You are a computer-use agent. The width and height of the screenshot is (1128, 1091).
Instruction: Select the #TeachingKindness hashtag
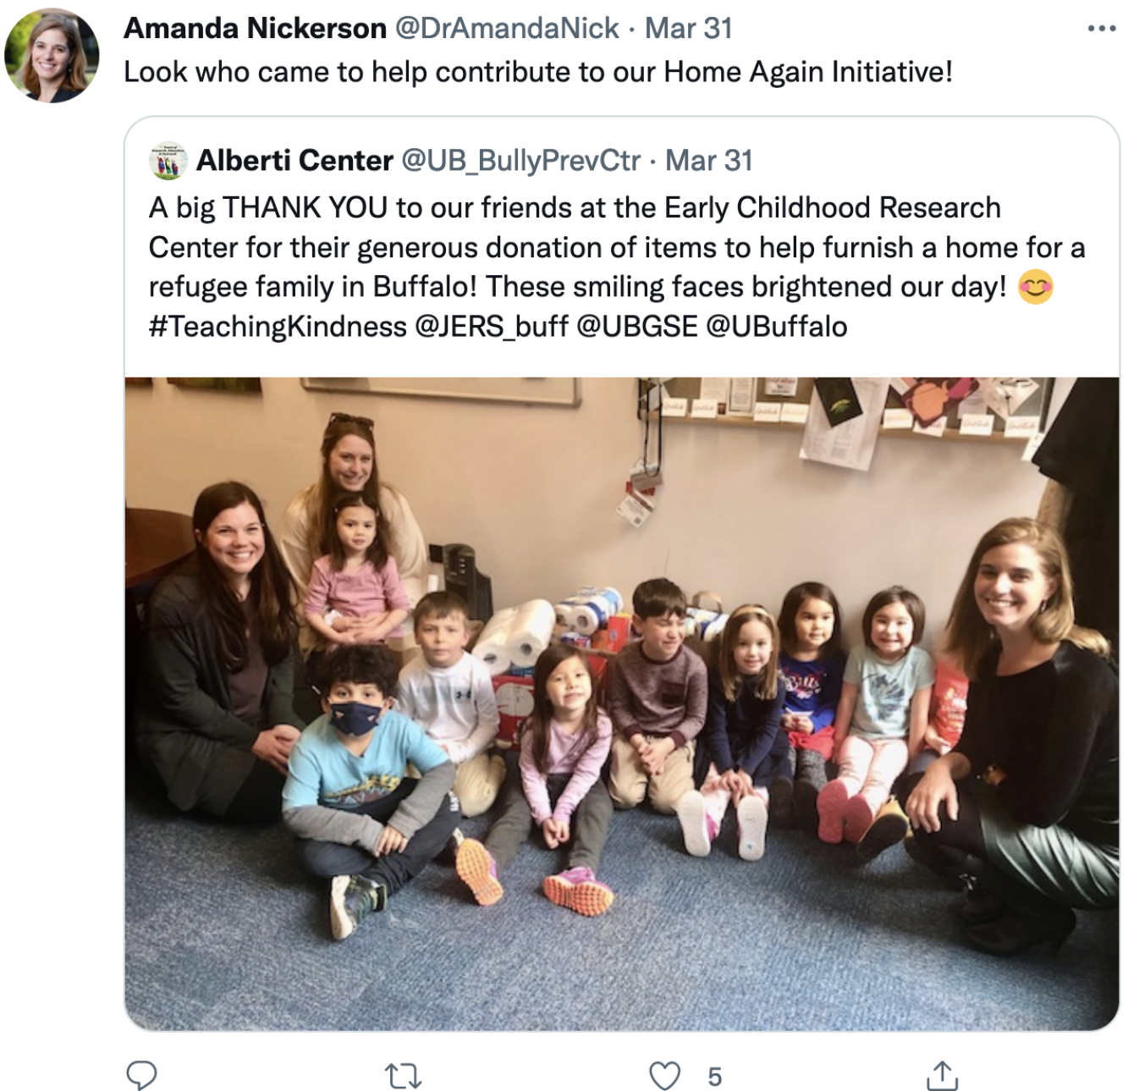(x=278, y=326)
